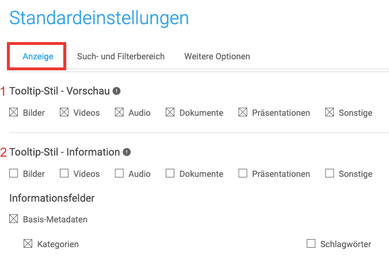This screenshot has width=389, height=261.
Task: Uncheck Bilder under Tooltip-Stil - Vorschau
Action: click(x=14, y=112)
